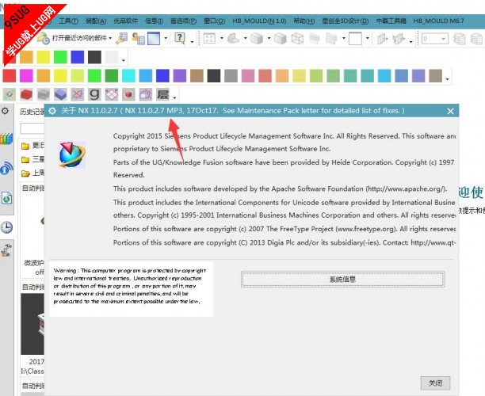Screen dimensions: 485x396
Task: Select the wireframe cube display icon
Action: pos(297,38)
